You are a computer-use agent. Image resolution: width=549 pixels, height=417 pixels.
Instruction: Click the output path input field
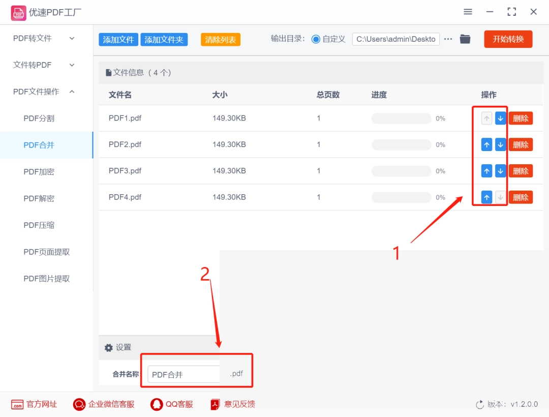pos(395,39)
